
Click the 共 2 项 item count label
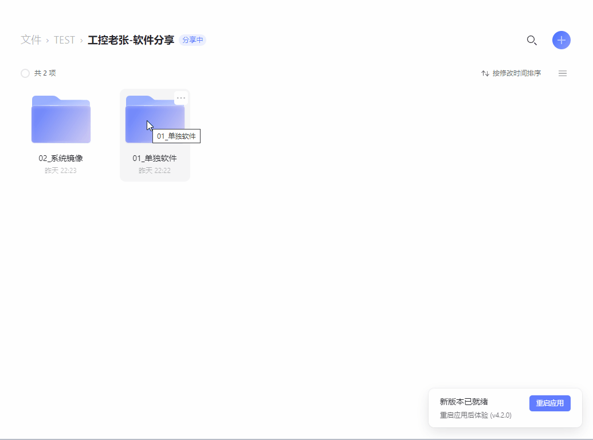point(45,73)
